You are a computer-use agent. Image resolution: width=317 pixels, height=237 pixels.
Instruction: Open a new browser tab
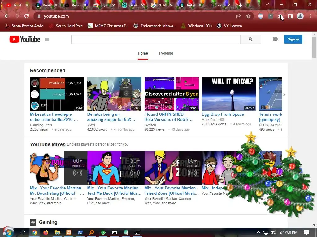pyautogui.click(x=240, y=5)
